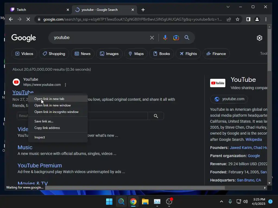The height and width of the screenshot is (208, 278).
Task: Filter results by Flights
Action: click(188, 54)
